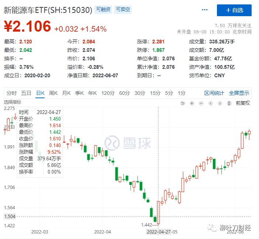Click the 昨收 value 2.074
This screenshot has width=259, height=239.
[89, 50]
